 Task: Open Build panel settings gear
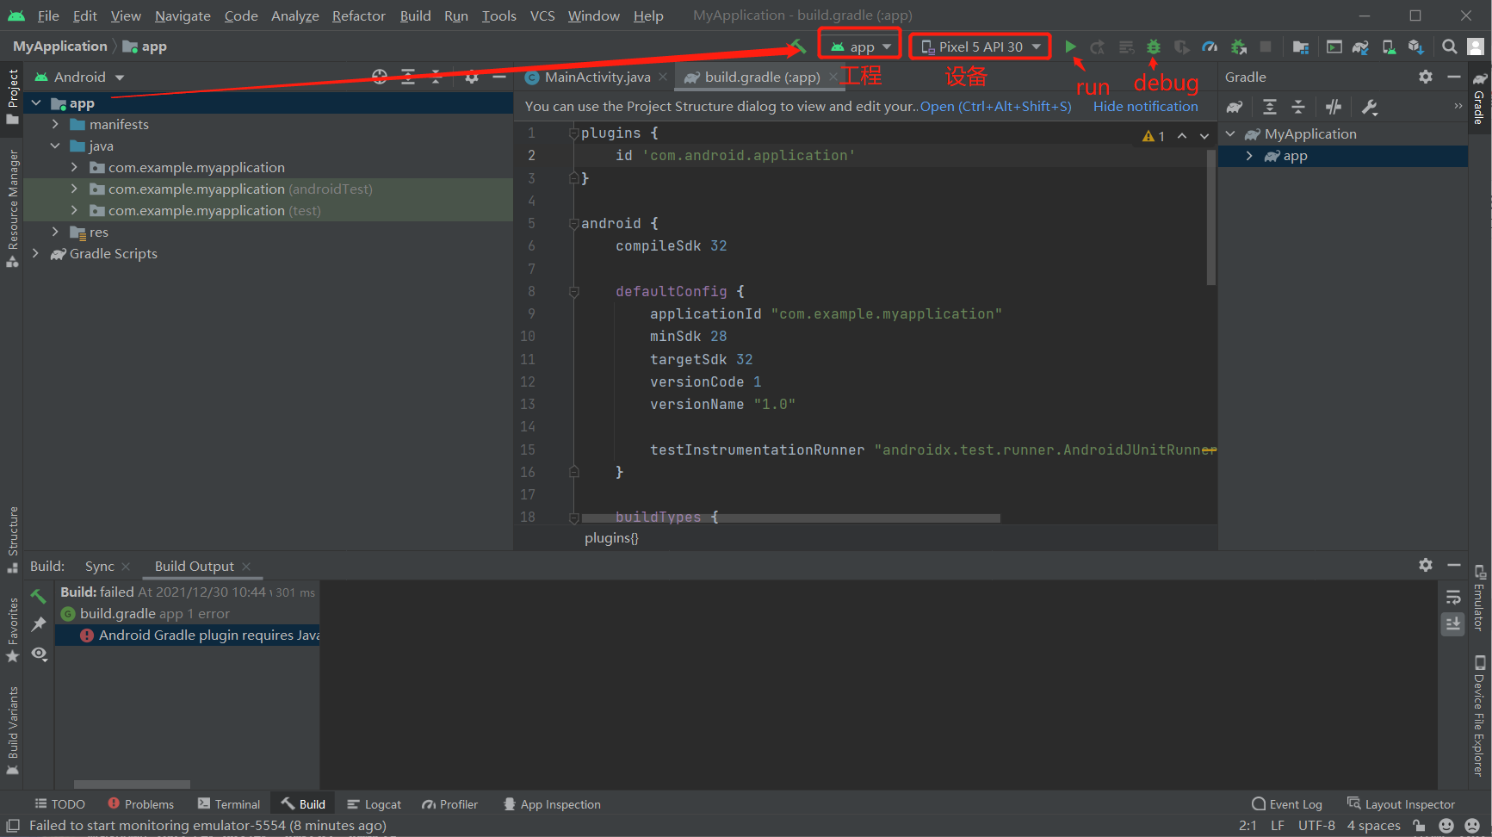tap(1426, 565)
